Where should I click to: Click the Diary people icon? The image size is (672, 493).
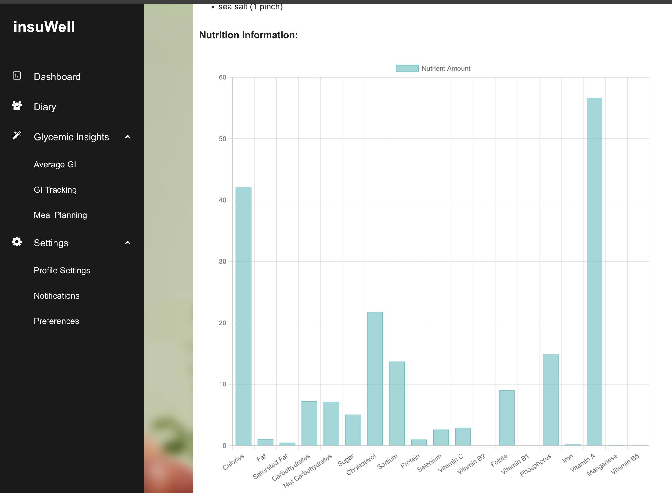coord(17,106)
